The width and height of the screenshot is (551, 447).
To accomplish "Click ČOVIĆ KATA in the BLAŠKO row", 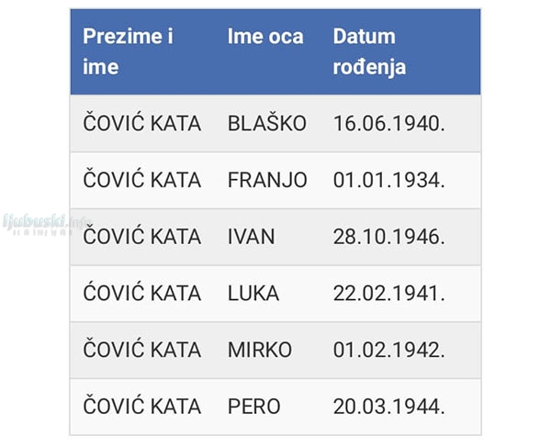I will (x=141, y=123).
